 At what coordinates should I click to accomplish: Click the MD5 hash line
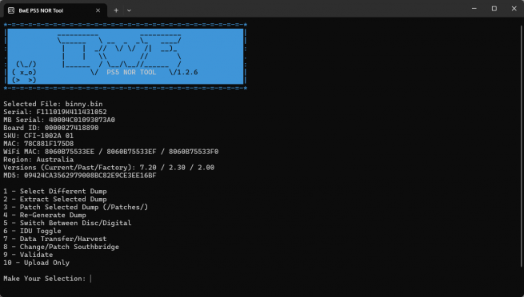pos(80,176)
